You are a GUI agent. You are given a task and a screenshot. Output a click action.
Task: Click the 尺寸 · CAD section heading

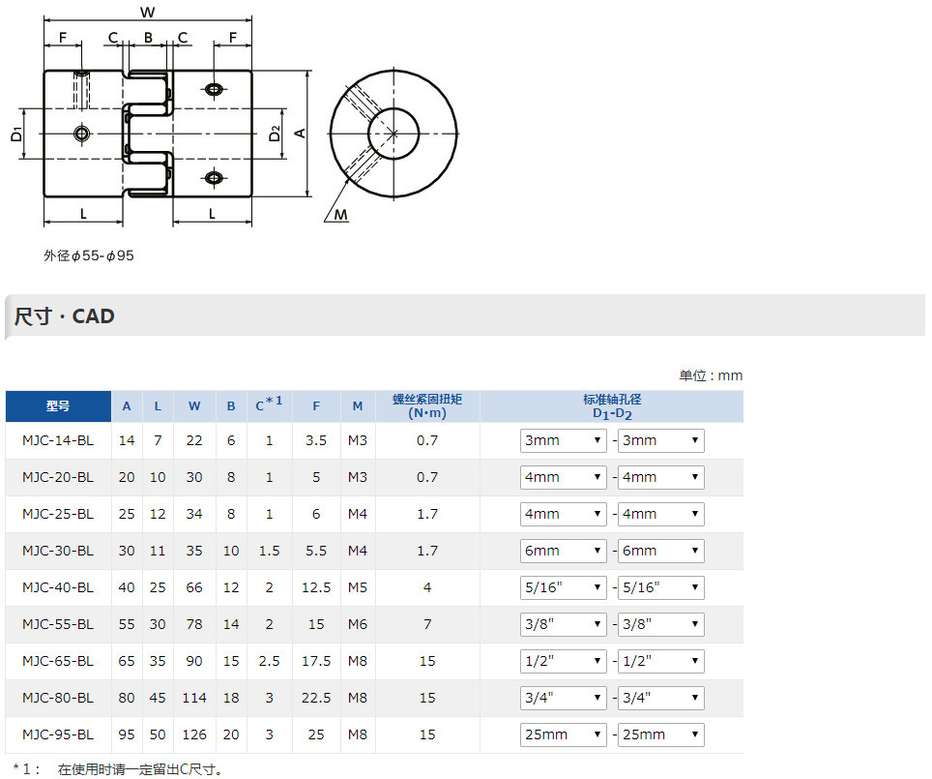64,316
